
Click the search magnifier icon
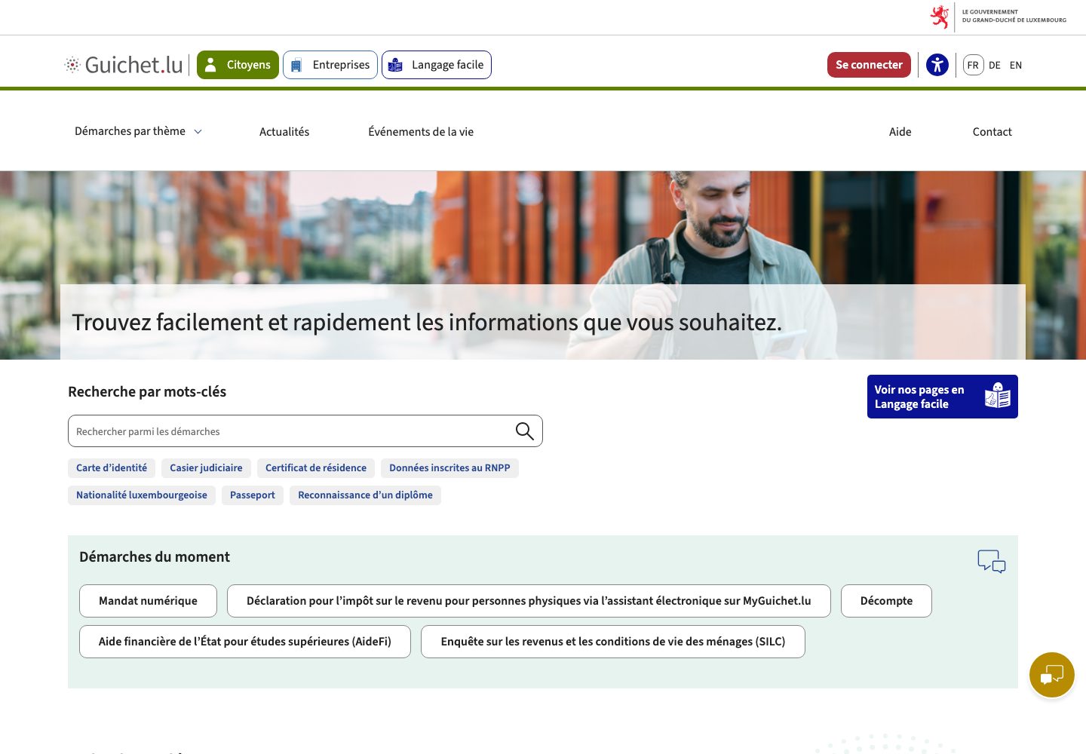[524, 431]
